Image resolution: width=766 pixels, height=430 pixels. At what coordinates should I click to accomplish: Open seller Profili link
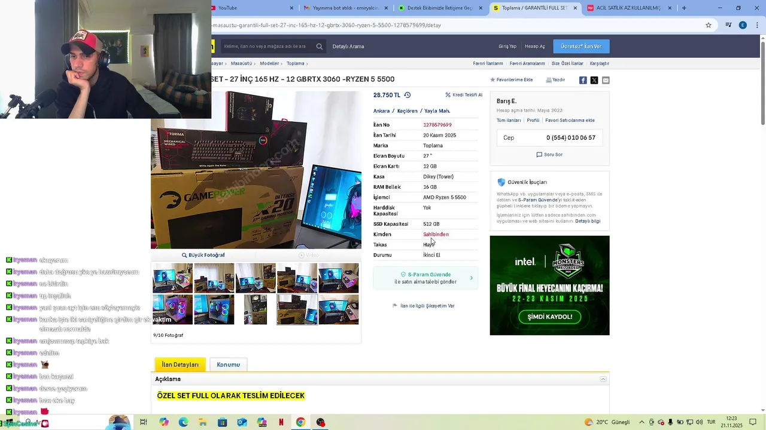point(533,120)
